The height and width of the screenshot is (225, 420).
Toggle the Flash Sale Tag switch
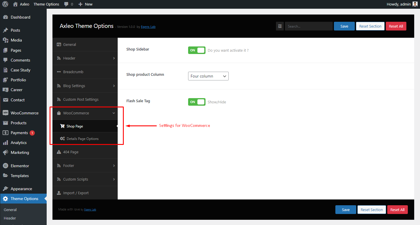(197, 102)
